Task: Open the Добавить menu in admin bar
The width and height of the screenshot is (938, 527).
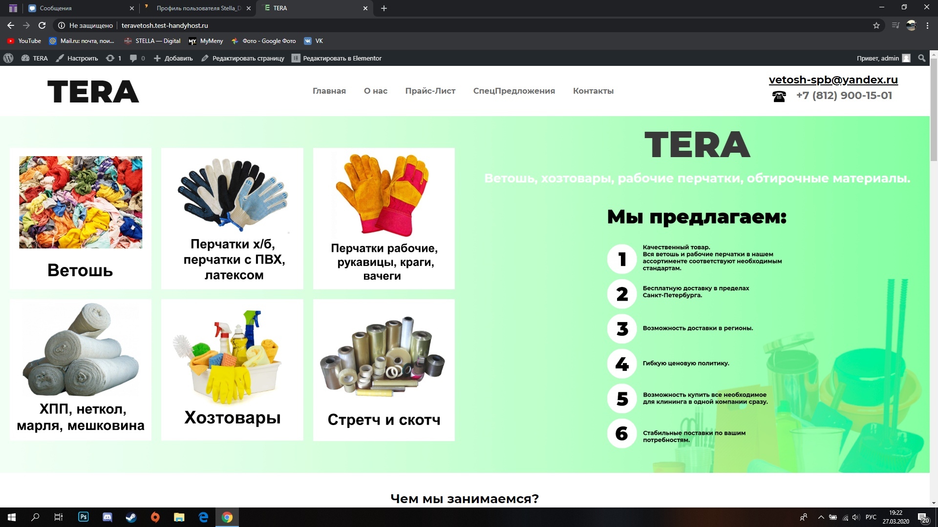Action: click(x=173, y=58)
